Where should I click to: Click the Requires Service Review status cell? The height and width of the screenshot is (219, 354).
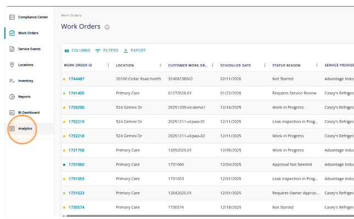pyautogui.click(x=294, y=93)
